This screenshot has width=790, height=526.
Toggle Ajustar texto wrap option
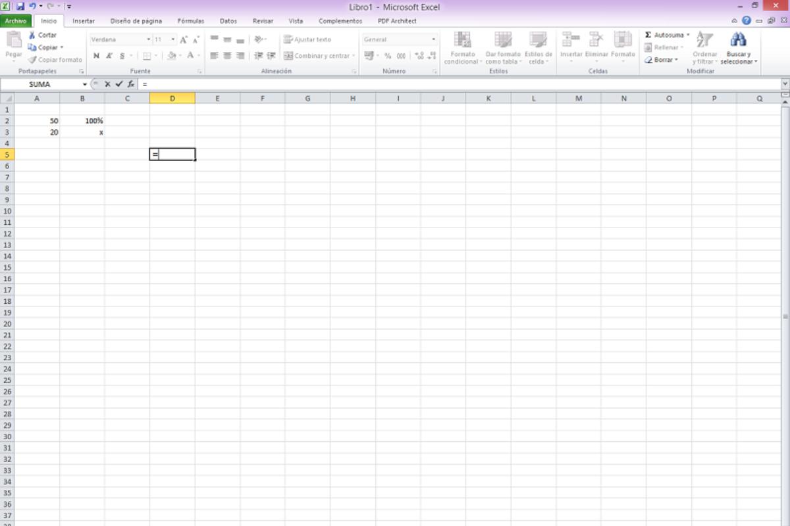pyautogui.click(x=307, y=39)
